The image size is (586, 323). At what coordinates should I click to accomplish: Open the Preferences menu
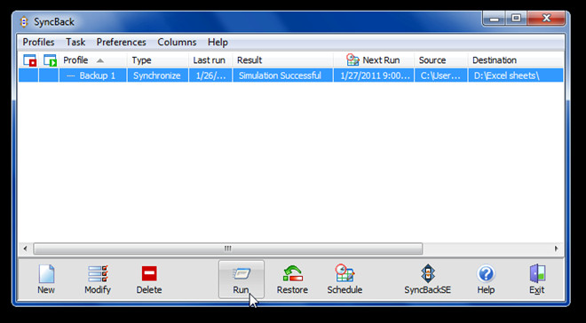[x=121, y=43]
